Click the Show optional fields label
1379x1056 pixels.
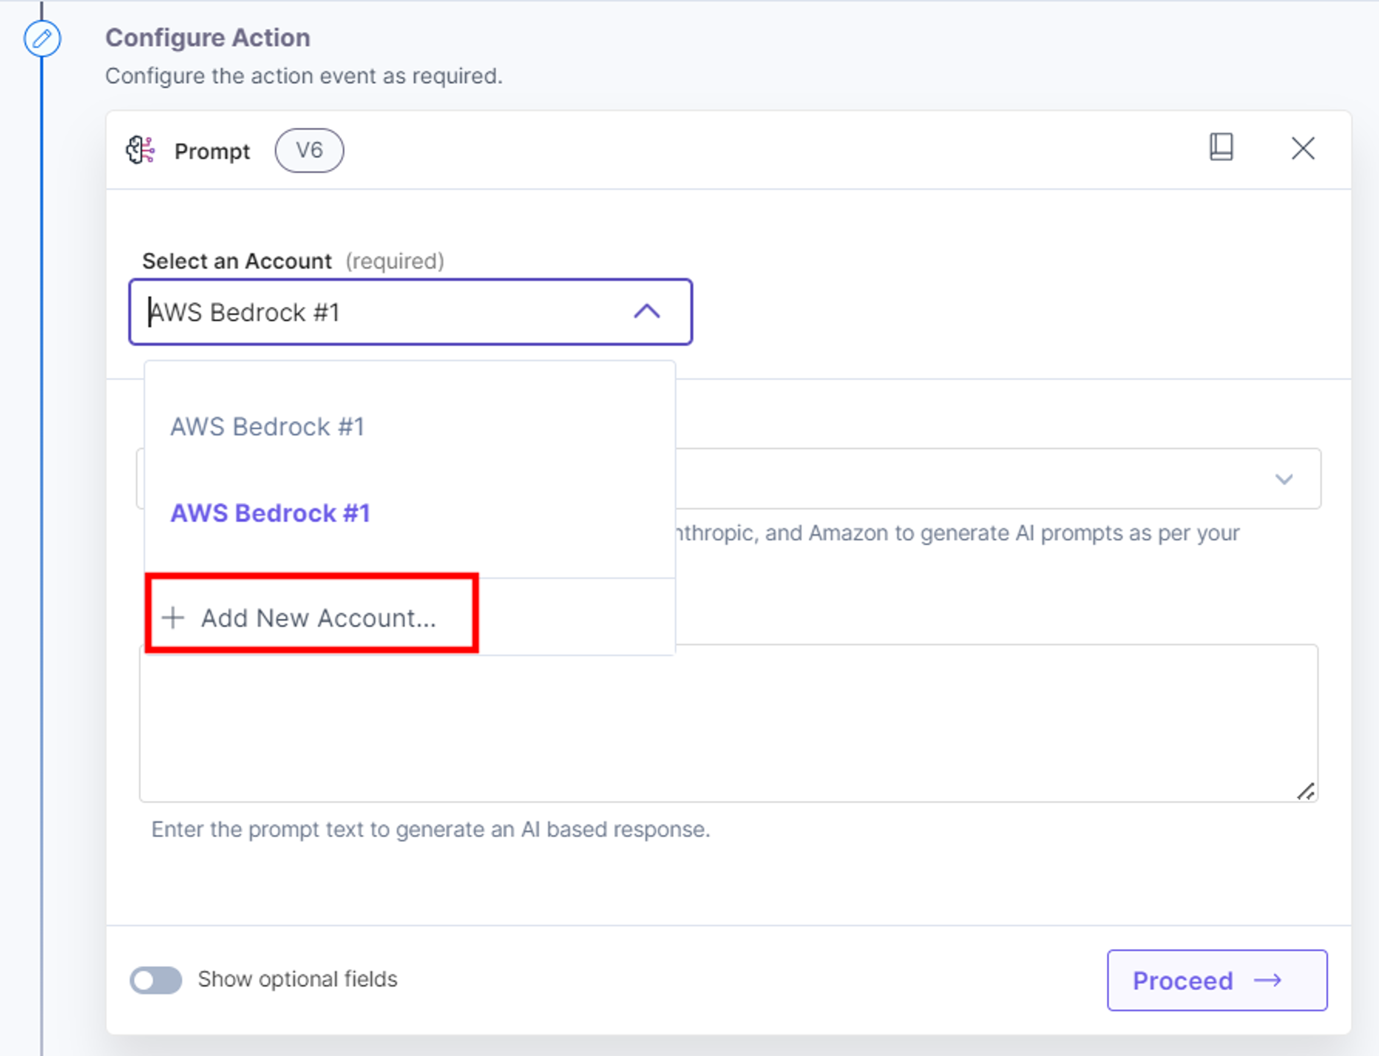point(297,979)
